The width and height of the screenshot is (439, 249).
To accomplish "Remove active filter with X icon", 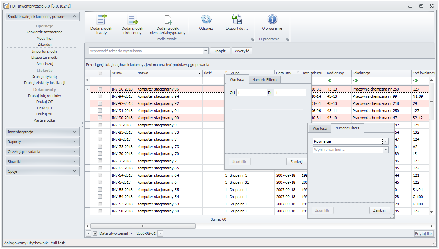I will (x=88, y=233).
